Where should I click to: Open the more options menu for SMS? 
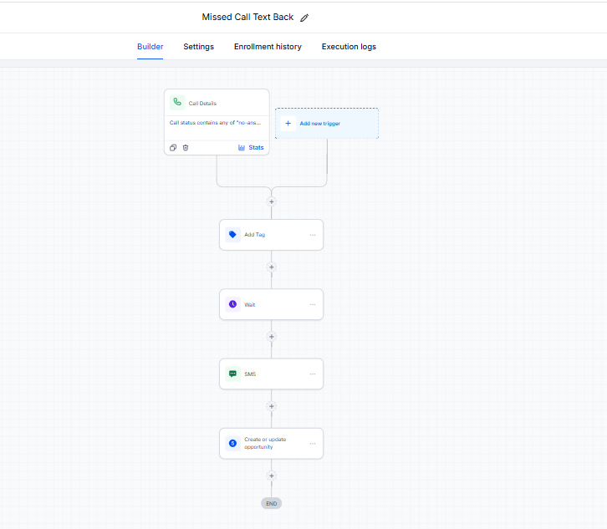pyautogui.click(x=313, y=374)
